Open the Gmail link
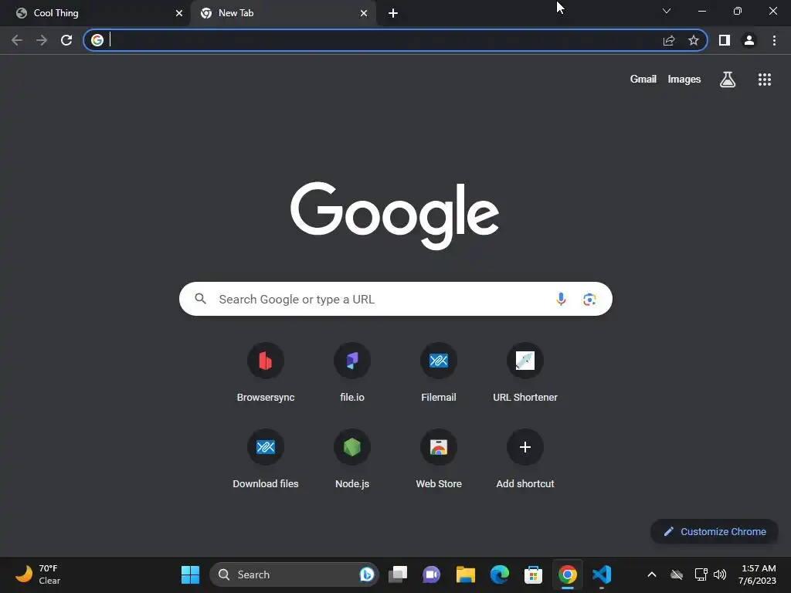Screen dimensions: 791x593 (x=643, y=80)
